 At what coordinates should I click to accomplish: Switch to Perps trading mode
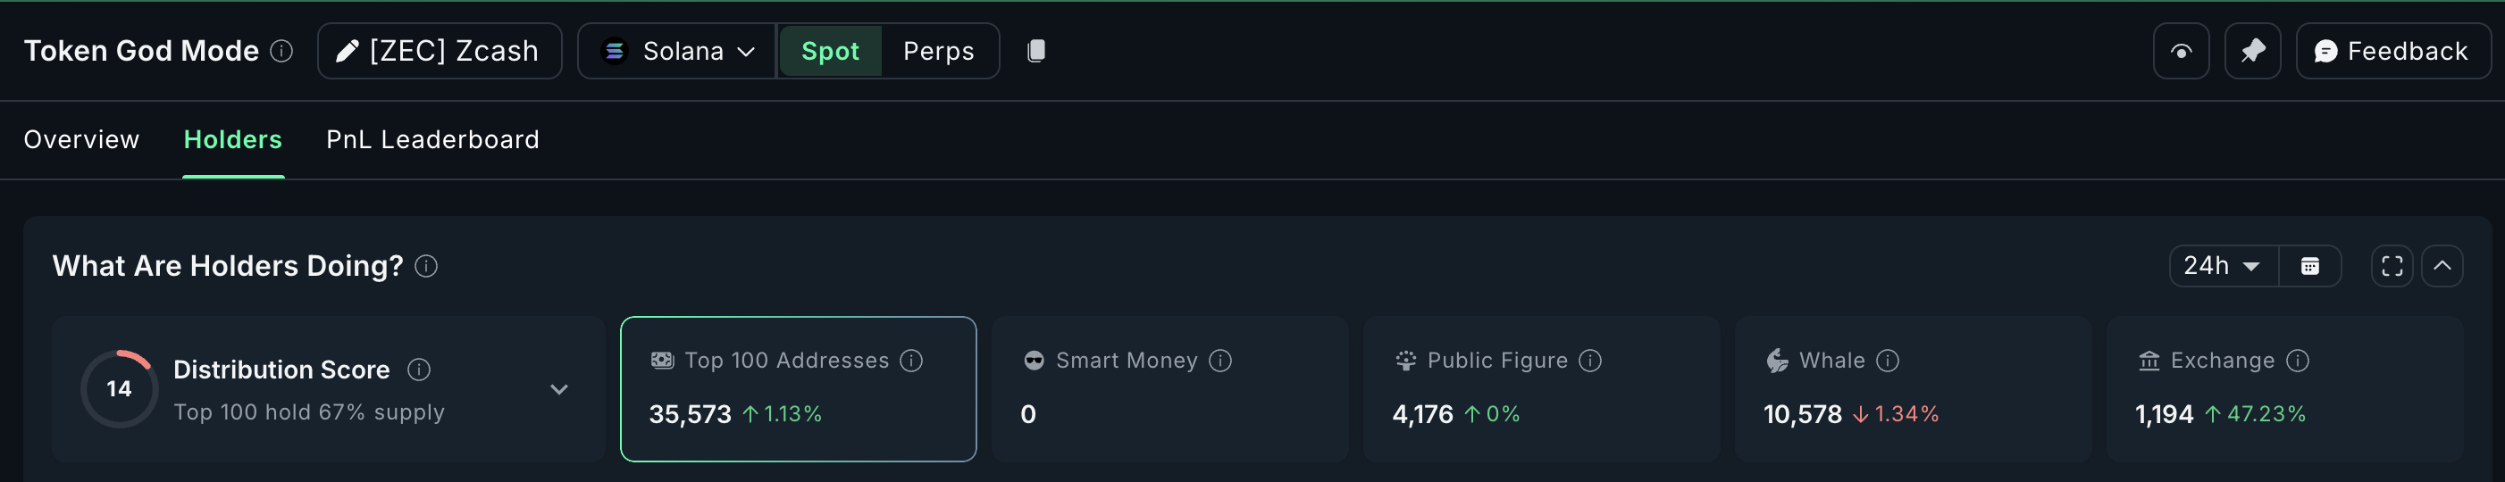pyautogui.click(x=938, y=52)
